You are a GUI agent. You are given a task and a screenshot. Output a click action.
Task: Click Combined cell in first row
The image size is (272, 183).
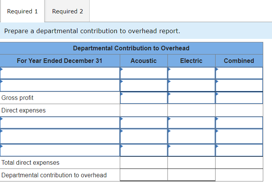coord(239,73)
